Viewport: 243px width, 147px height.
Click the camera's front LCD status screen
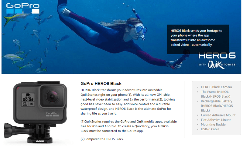click(28, 100)
